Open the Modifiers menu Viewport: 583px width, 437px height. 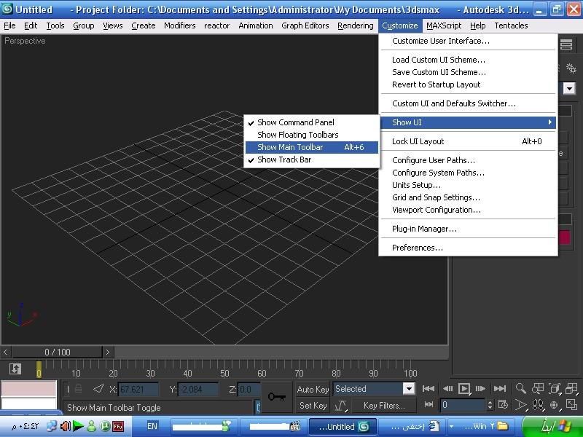tap(179, 25)
